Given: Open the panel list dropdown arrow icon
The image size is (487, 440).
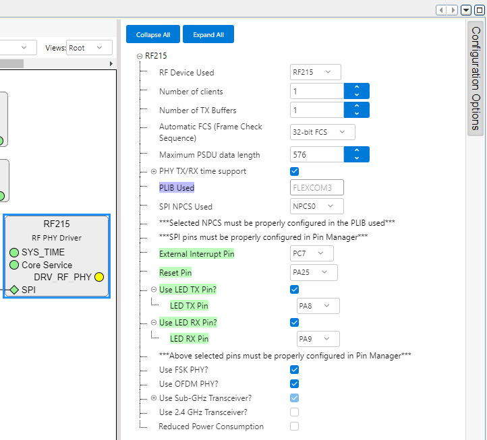Looking at the screenshot, I should [x=466, y=9].
